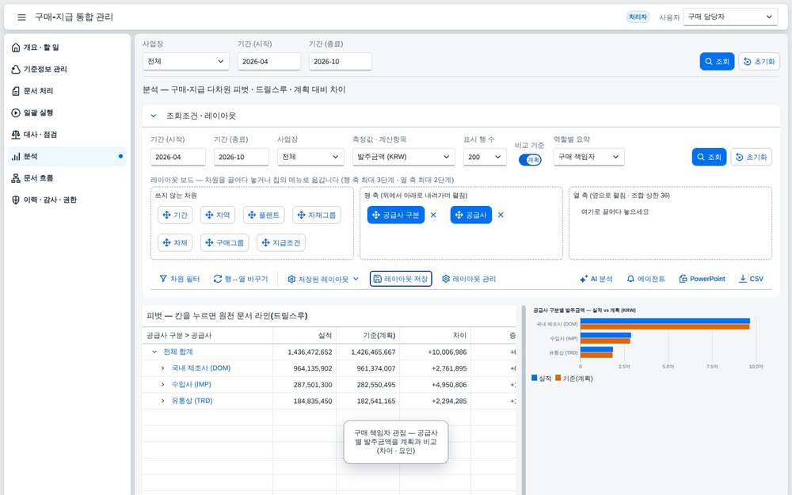The width and height of the screenshot is (792, 495).
Task: Swap rows and columns with 행↔열 바꾸기
Action: point(241,279)
